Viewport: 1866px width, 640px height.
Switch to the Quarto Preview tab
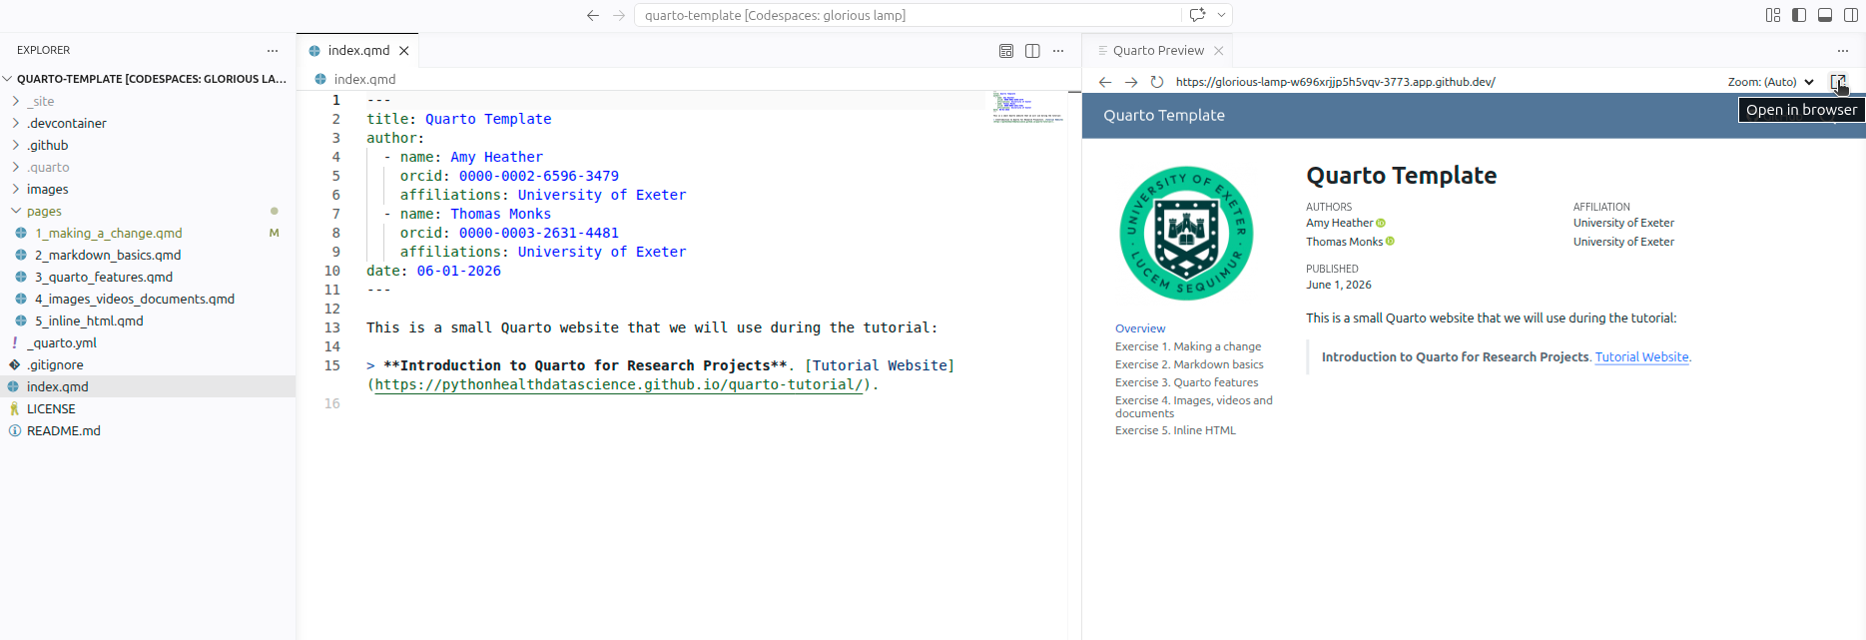pyautogui.click(x=1158, y=50)
